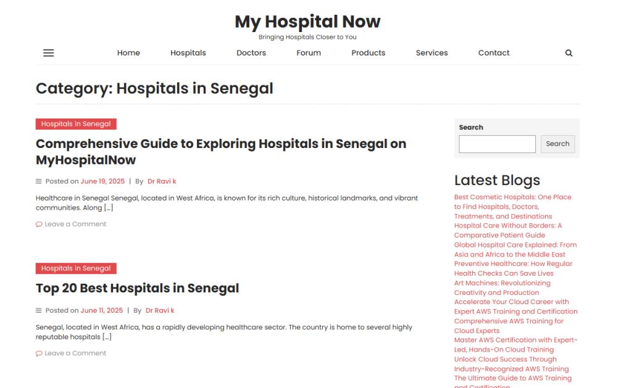The height and width of the screenshot is (388, 632).
Task: Select Services in the navigation bar
Action: [x=432, y=53]
